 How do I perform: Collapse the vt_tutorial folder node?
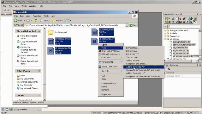[x=165, y=39]
